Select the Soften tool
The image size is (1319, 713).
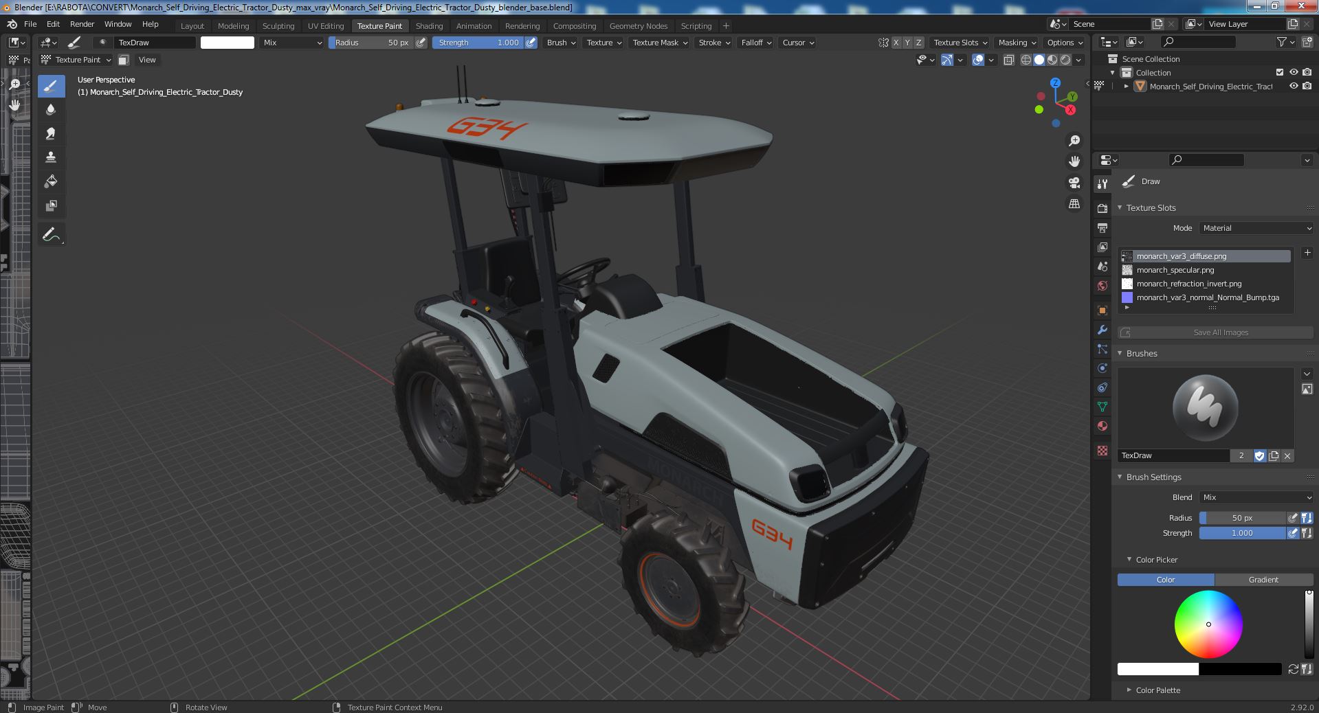click(51, 110)
